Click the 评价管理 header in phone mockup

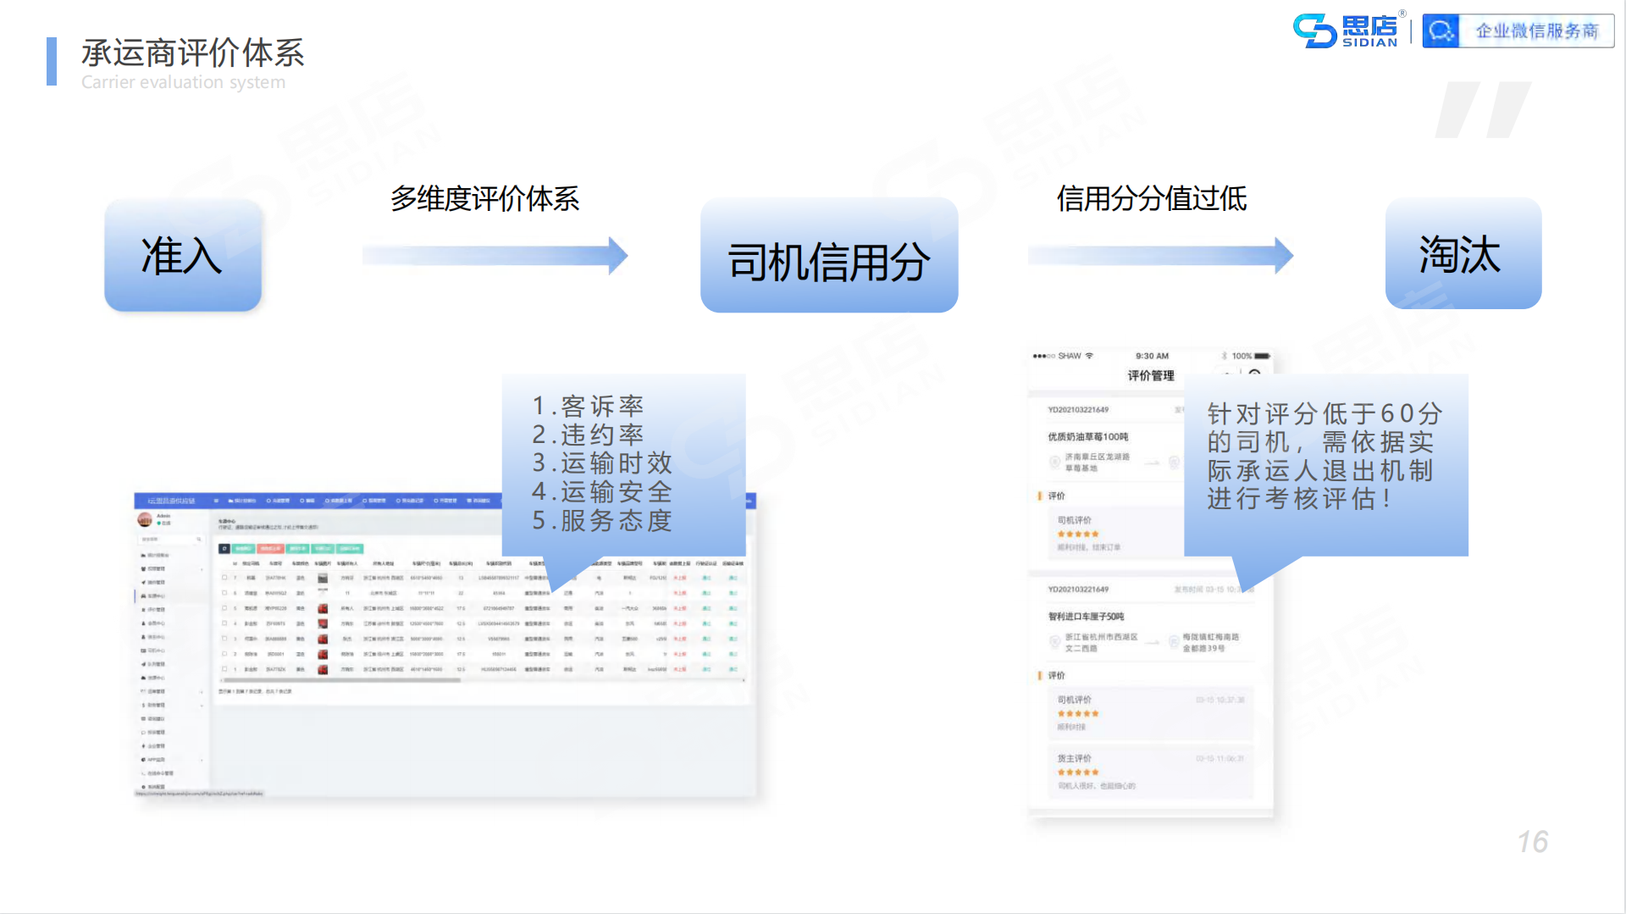[x=1151, y=375]
